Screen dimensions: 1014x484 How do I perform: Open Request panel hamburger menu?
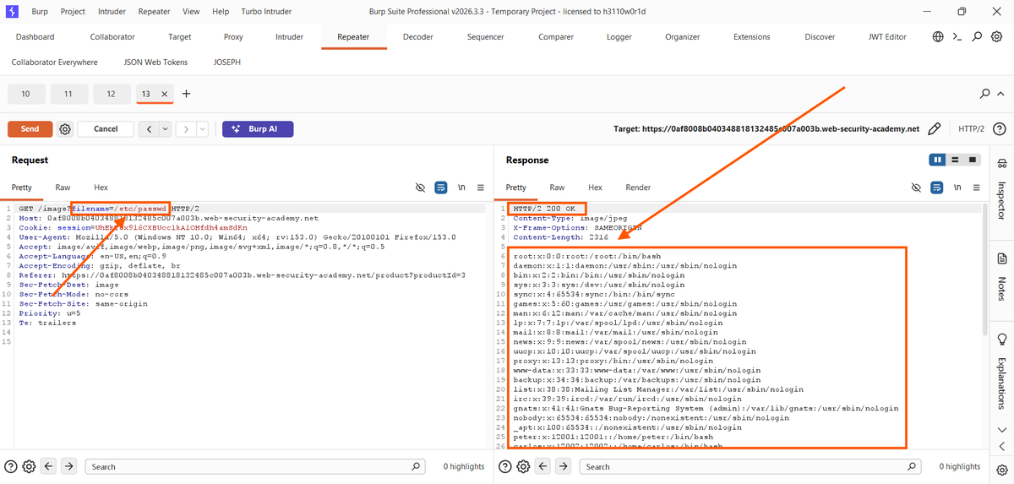point(480,188)
